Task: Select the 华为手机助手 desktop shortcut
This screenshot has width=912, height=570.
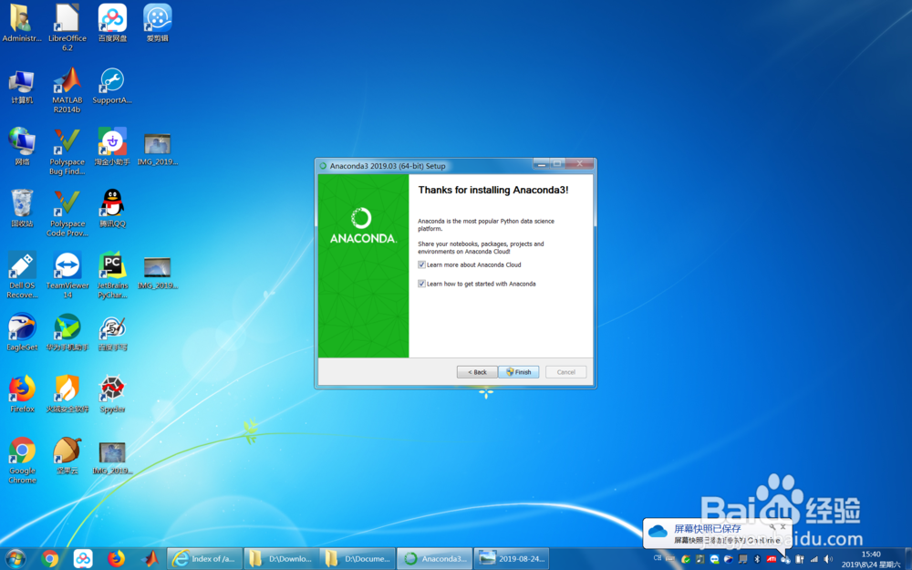Action: pyautogui.click(x=67, y=332)
